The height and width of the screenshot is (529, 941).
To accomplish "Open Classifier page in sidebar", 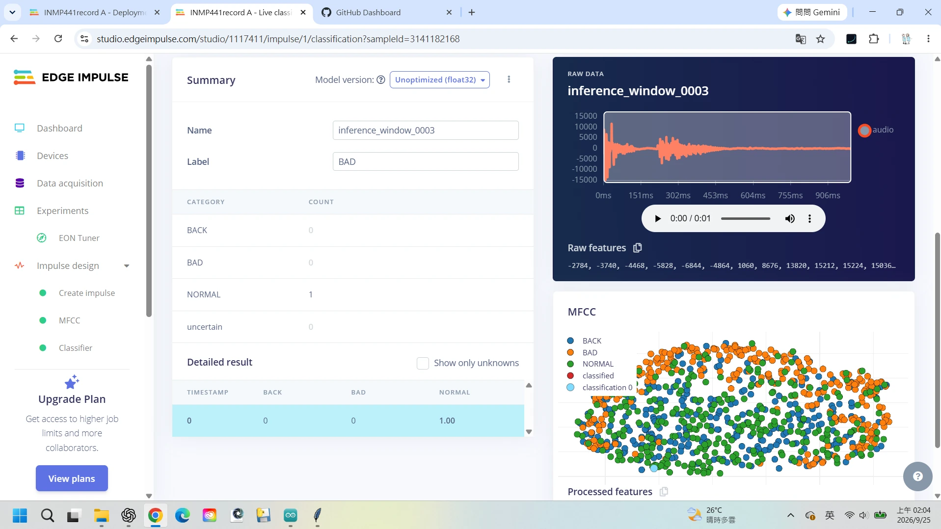I will point(76,348).
